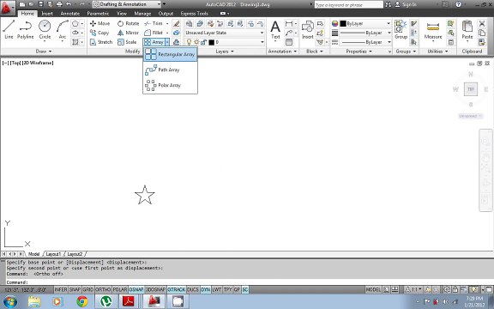
Task: Click the Sign In link
Action: [407, 4]
